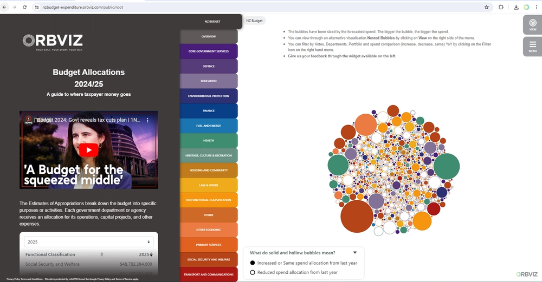Viewport: 542px width, 282px height.
Task: Click the browser forward arrow
Action: point(15,7)
